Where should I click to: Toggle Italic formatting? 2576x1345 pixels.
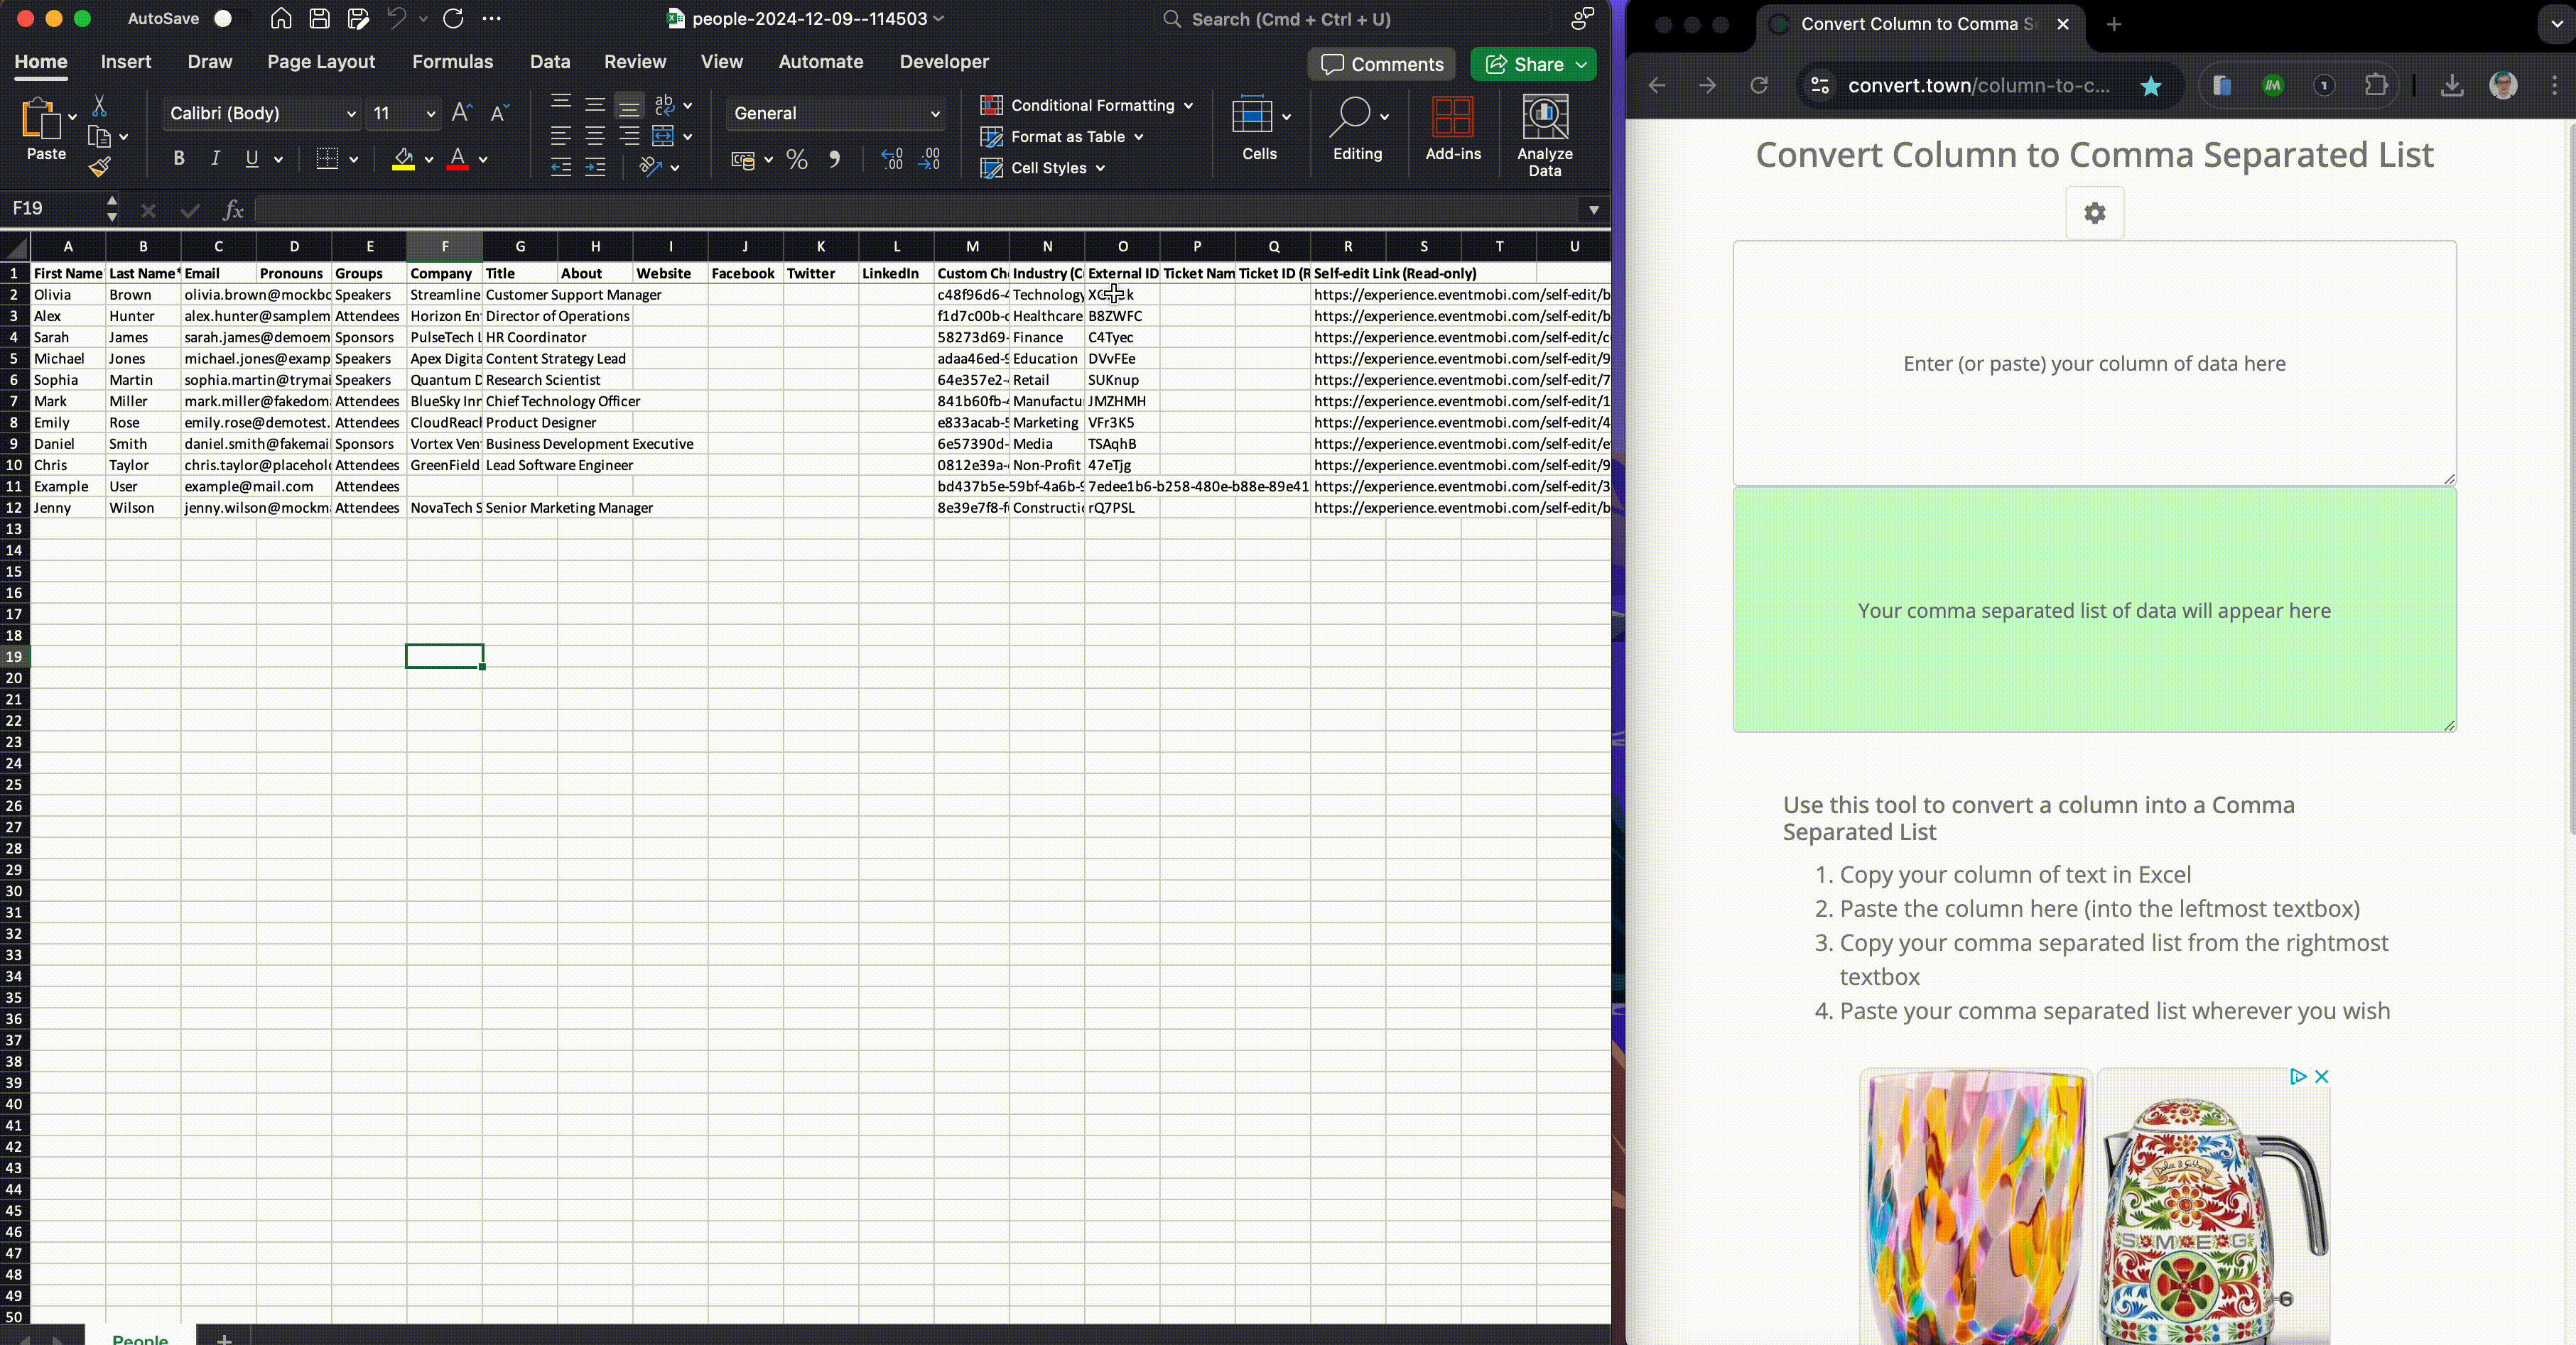214,159
